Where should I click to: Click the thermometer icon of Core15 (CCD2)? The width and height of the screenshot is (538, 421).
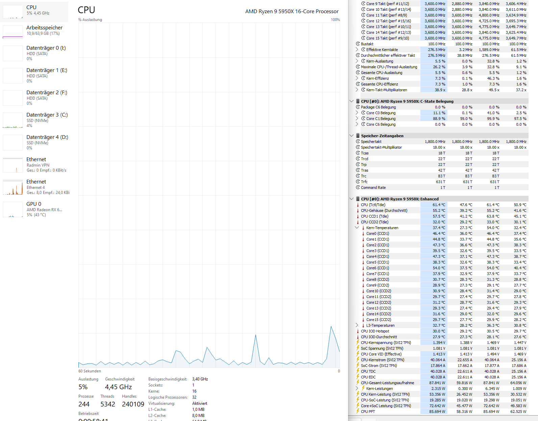(x=363, y=320)
